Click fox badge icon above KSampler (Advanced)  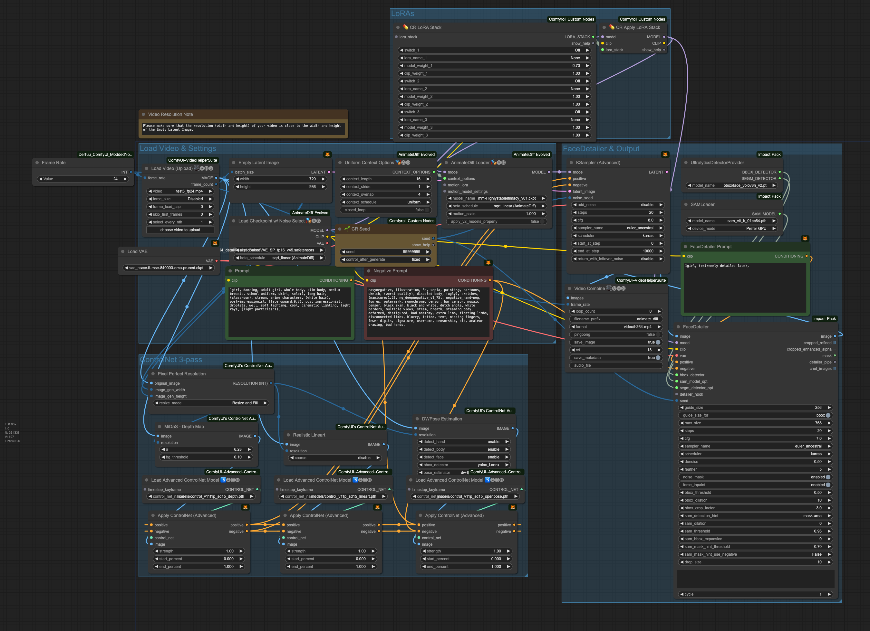tap(665, 155)
